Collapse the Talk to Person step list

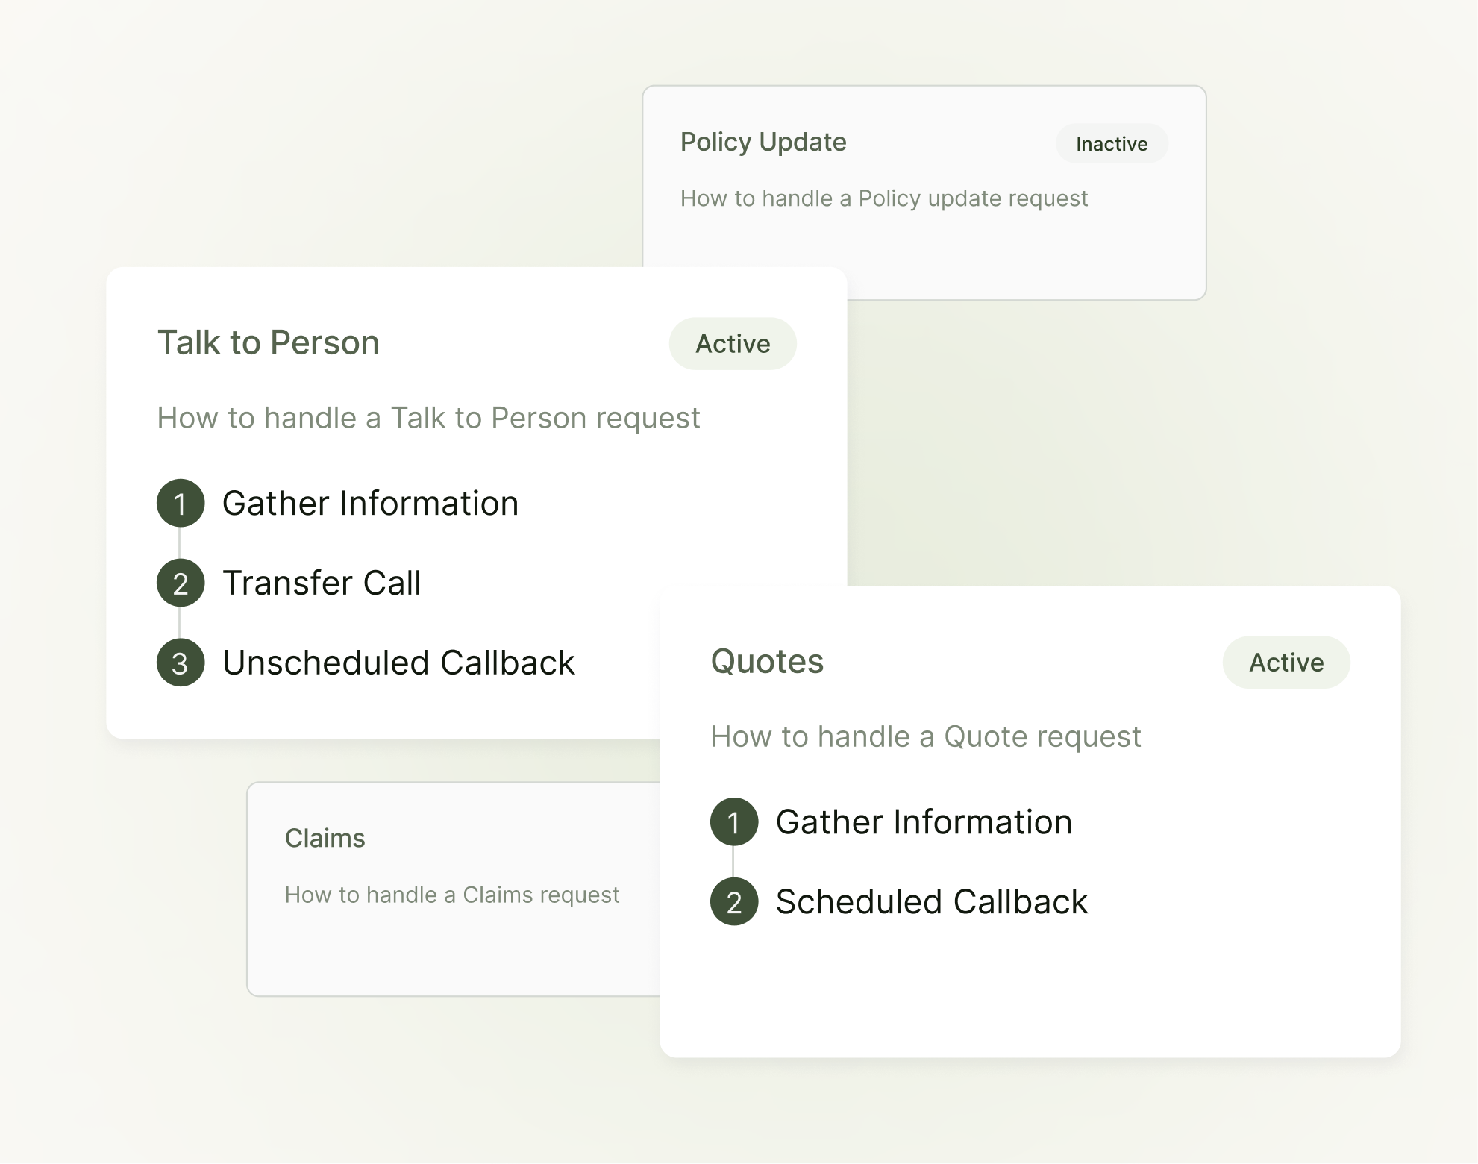click(x=267, y=342)
